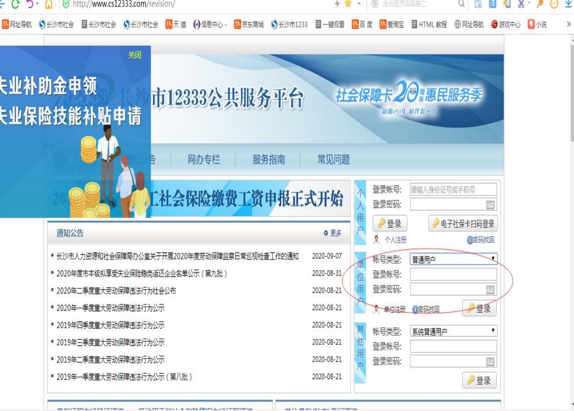Screen dimensions: 574x411
Task: Click 更多 in the 通知公告 panel
Action: click(333, 233)
